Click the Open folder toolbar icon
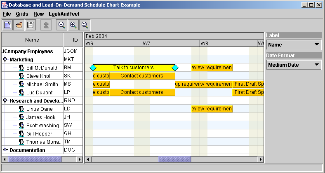The width and height of the screenshot is (325, 173). [x=19, y=25]
